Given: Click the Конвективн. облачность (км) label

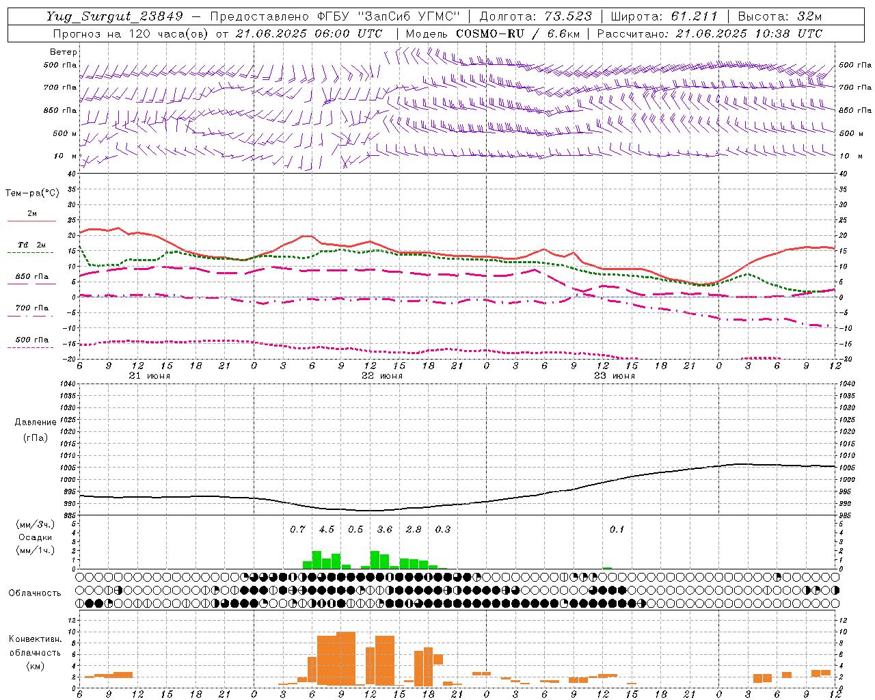Looking at the screenshot, I should click(35, 652).
